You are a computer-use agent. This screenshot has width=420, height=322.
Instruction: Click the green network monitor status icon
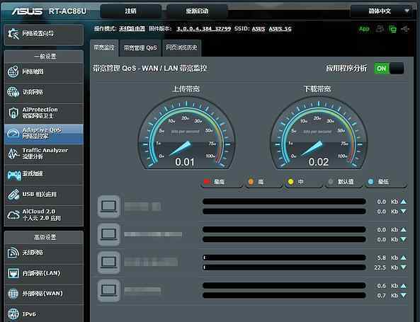392,29
